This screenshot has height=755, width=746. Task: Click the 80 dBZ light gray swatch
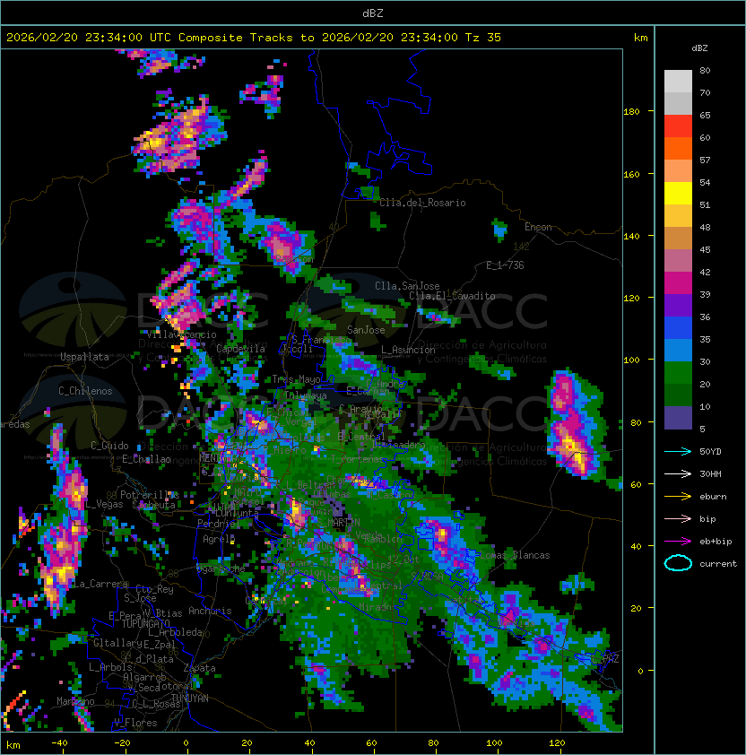click(678, 81)
